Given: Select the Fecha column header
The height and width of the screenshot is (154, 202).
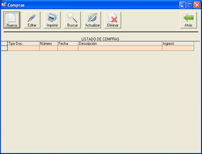Looking at the screenshot, I should coord(68,44).
